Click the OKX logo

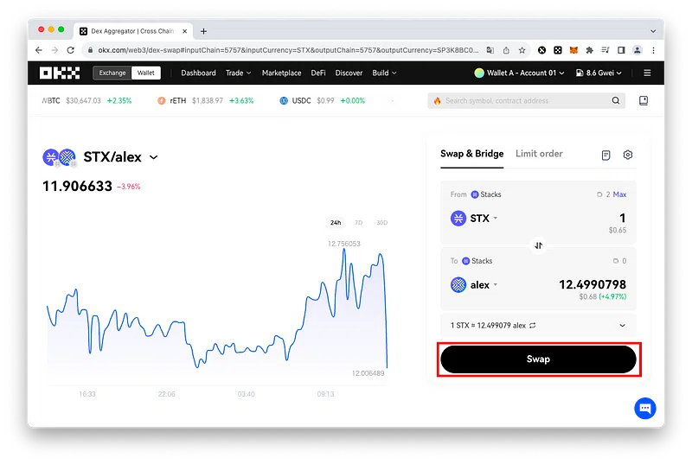coord(60,73)
